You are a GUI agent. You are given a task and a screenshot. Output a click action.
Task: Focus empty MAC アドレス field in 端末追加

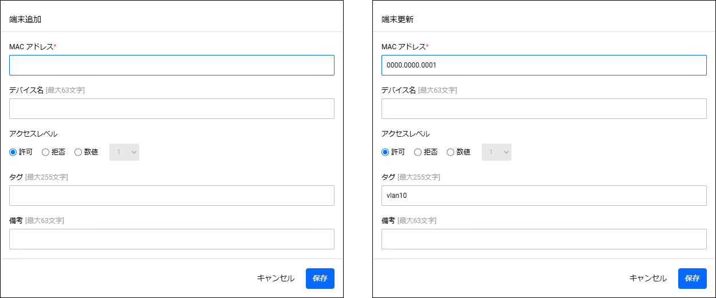172,65
